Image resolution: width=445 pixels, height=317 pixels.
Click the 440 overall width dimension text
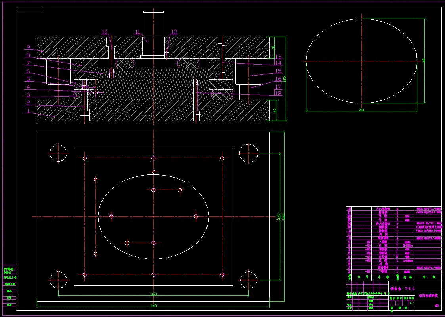tap(153, 306)
